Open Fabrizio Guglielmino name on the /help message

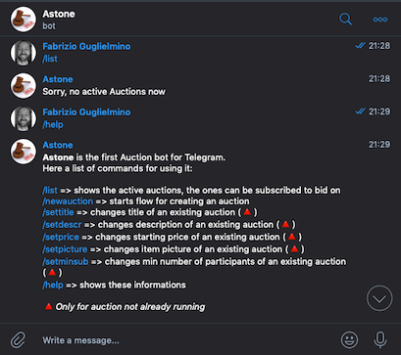(86, 112)
